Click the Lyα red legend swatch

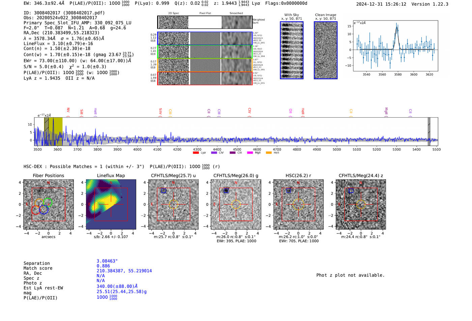(196, 153)
